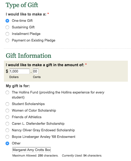Select the Other gift designation radio
Image resolution: width=131 pixels, height=161 pixels.
(x=7, y=143)
